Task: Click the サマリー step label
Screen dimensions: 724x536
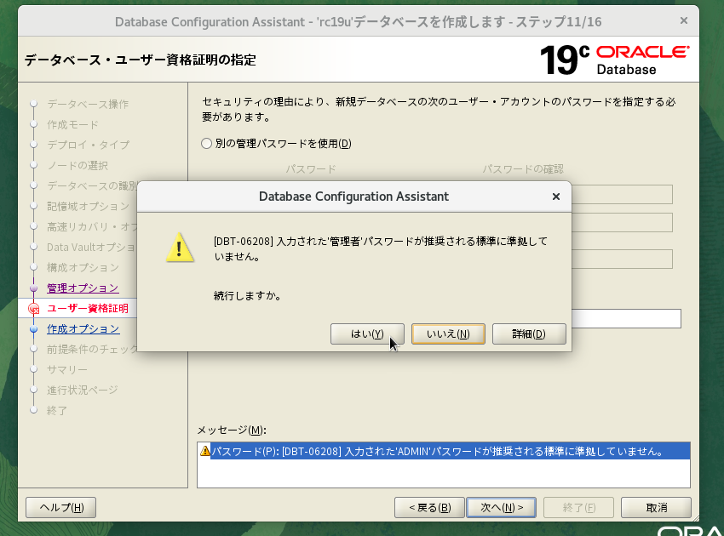Action: coord(67,369)
